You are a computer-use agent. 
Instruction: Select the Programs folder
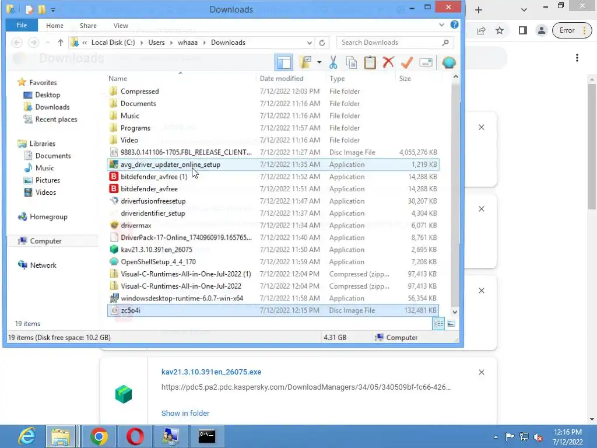pos(135,128)
